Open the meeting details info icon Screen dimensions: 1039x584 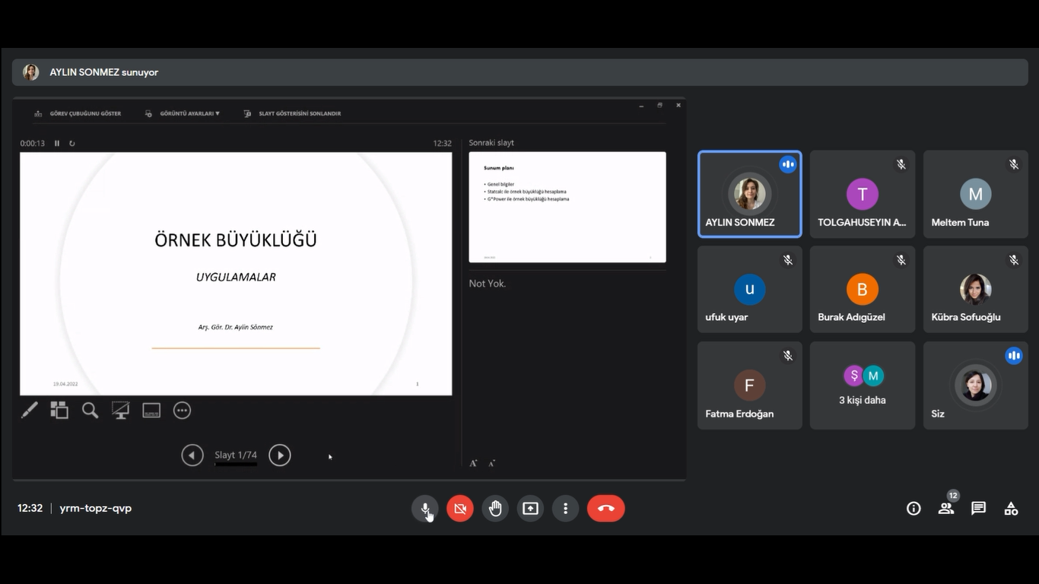[x=913, y=509]
